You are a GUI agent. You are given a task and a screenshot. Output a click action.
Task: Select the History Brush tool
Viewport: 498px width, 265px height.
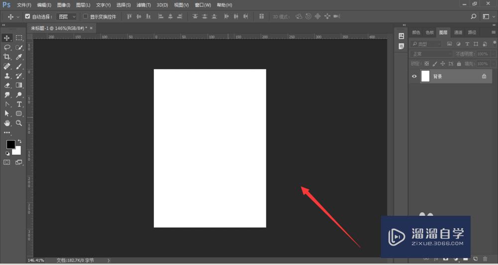click(x=19, y=76)
